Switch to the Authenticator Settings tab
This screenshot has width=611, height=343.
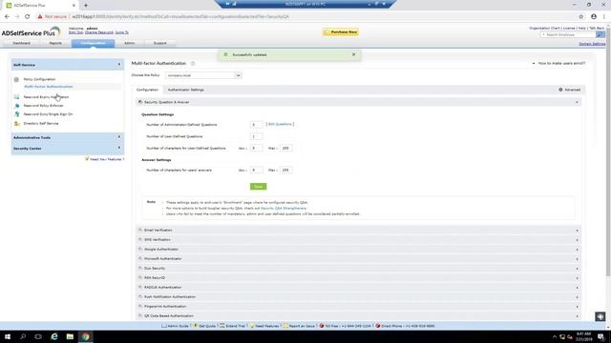186,90
